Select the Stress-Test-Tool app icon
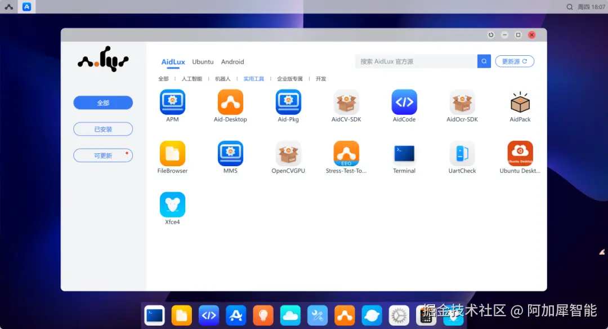Image resolution: width=608 pixels, height=329 pixels. pos(346,153)
